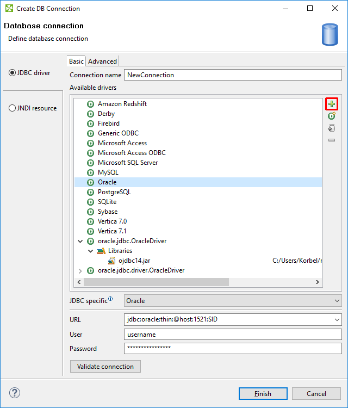Click the green plus add driver icon

332,104
